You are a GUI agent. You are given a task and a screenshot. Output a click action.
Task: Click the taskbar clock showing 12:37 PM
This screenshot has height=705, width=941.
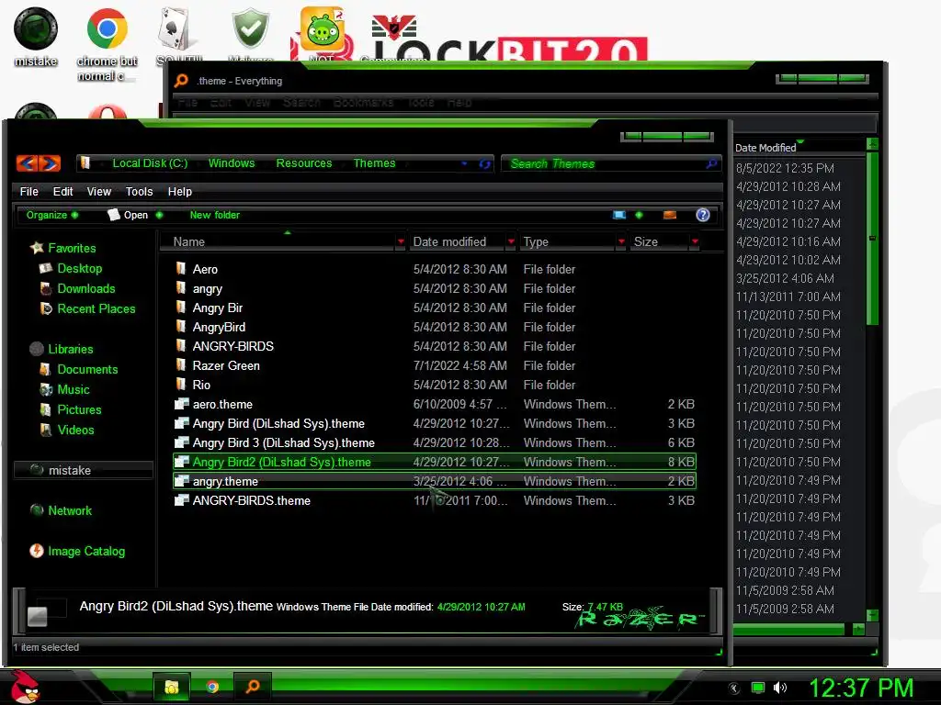coord(861,688)
